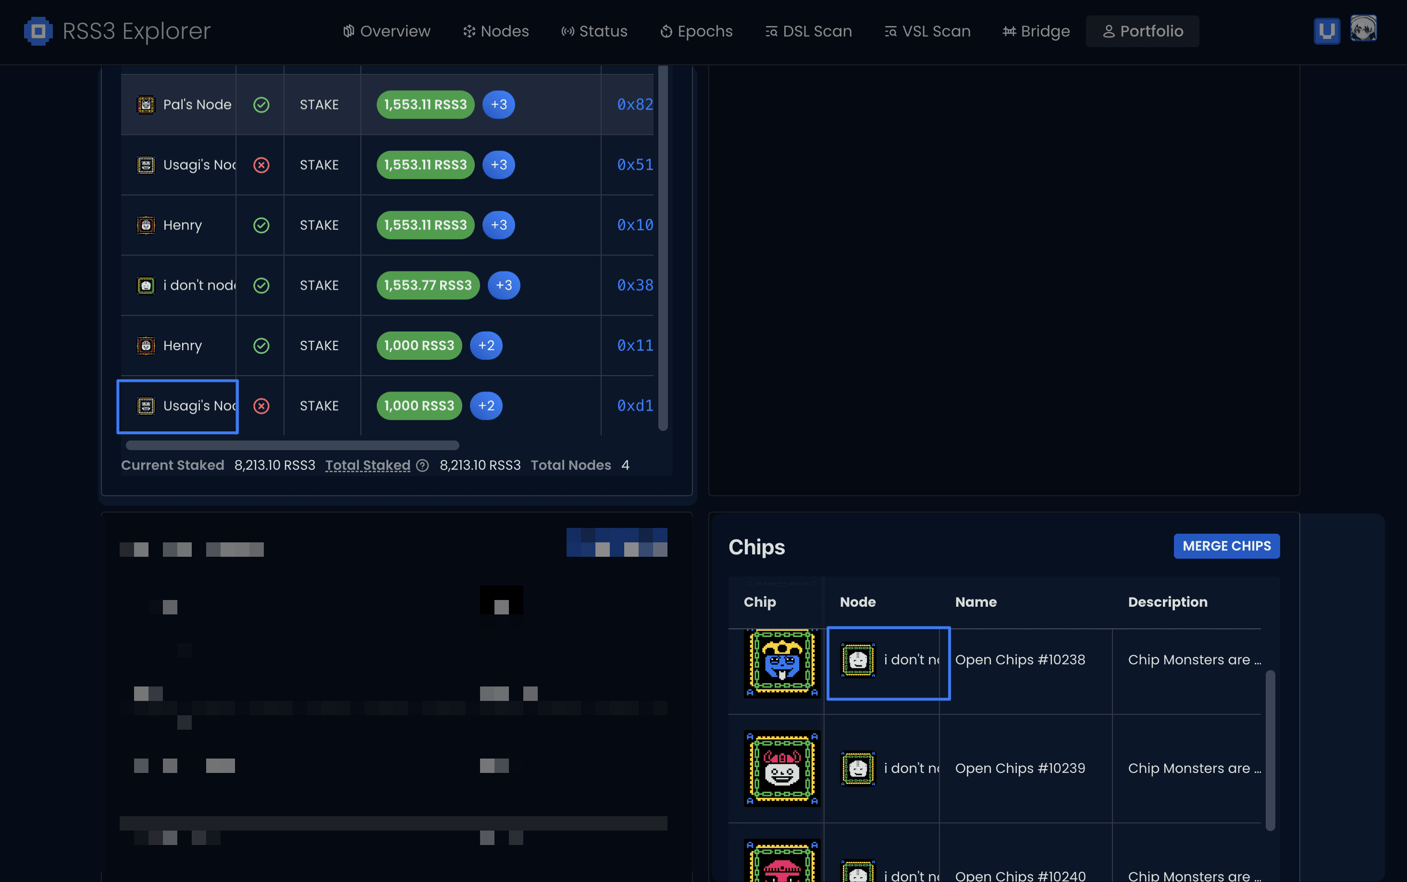Click the staking table vertical scrollbar
Image resolution: width=1407 pixels, height=882 pixels.
663,248
